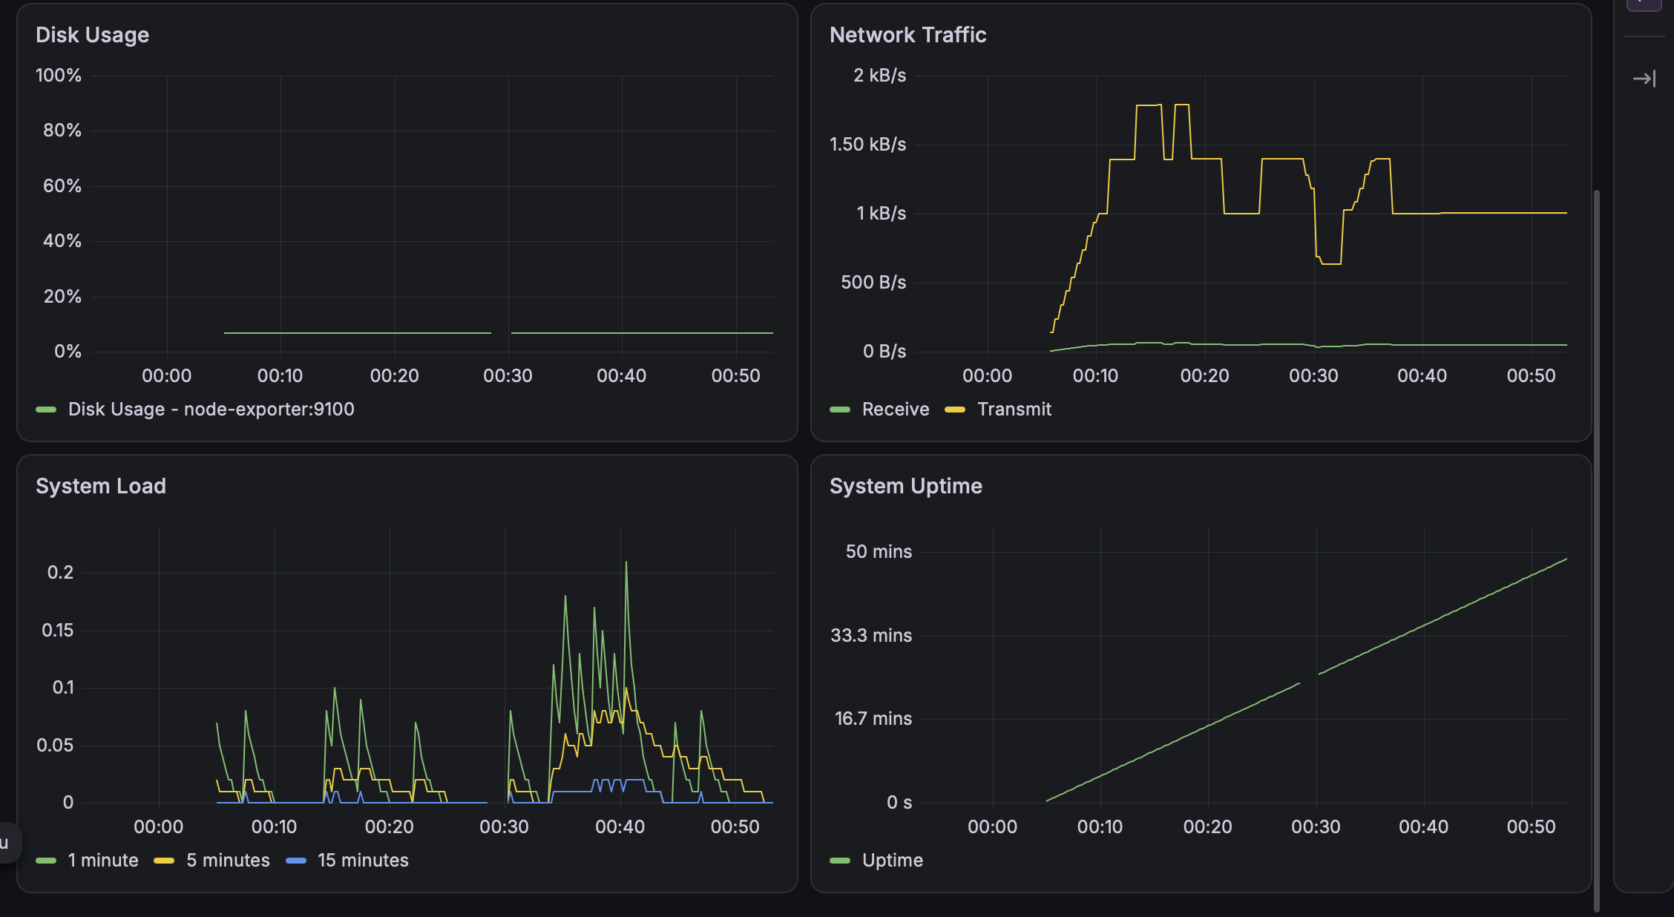The height and width of the screenshot is (917, 1674).
Task: Click the collapse sidebar arrow icon
Action: 1644,79
